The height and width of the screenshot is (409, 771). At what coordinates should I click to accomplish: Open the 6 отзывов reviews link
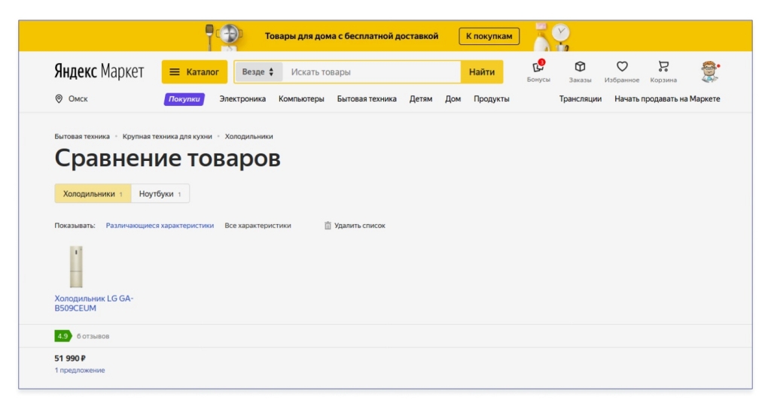click(x=93, y=336)
